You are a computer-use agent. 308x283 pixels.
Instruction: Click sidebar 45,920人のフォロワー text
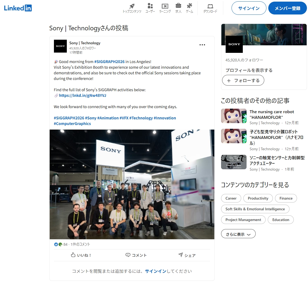point(244,60)
